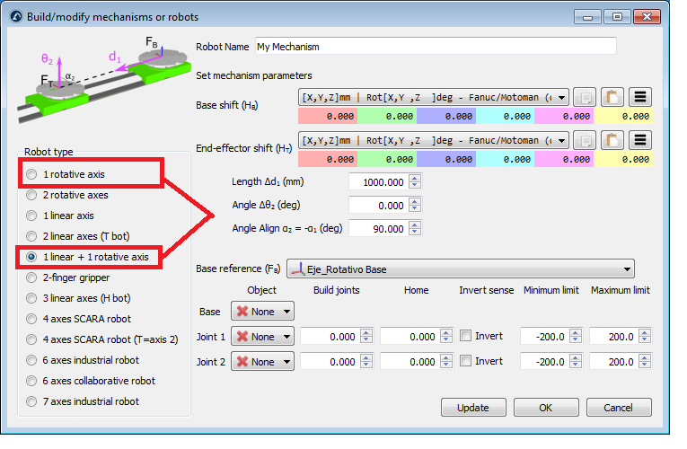The width and height of the screenshot is (687, 449).
Task: Confirm with the OK button
Action: point(545,407)
